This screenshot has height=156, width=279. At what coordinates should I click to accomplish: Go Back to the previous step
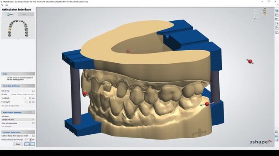(10, 14)
